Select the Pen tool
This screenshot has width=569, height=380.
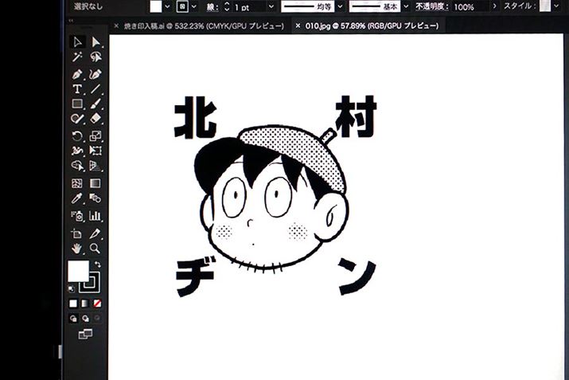coord(77,73)
